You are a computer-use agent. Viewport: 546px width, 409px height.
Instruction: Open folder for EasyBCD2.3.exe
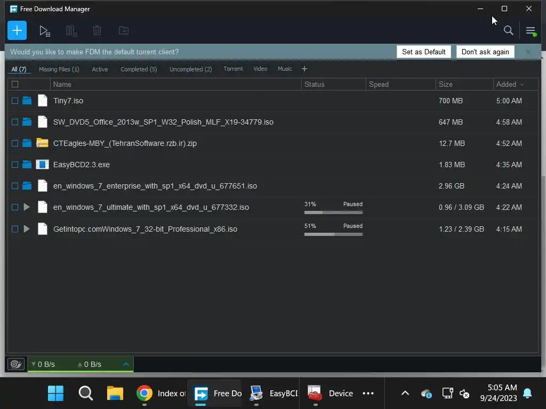27,164
